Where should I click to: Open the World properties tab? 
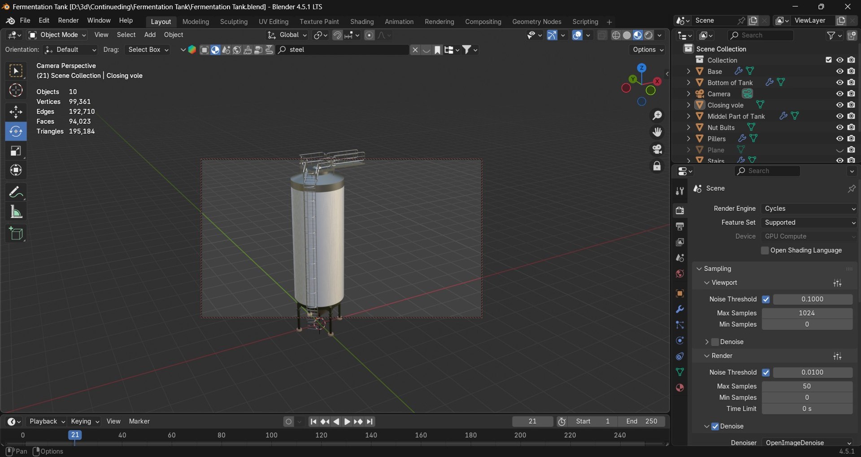tap(680, 274)
